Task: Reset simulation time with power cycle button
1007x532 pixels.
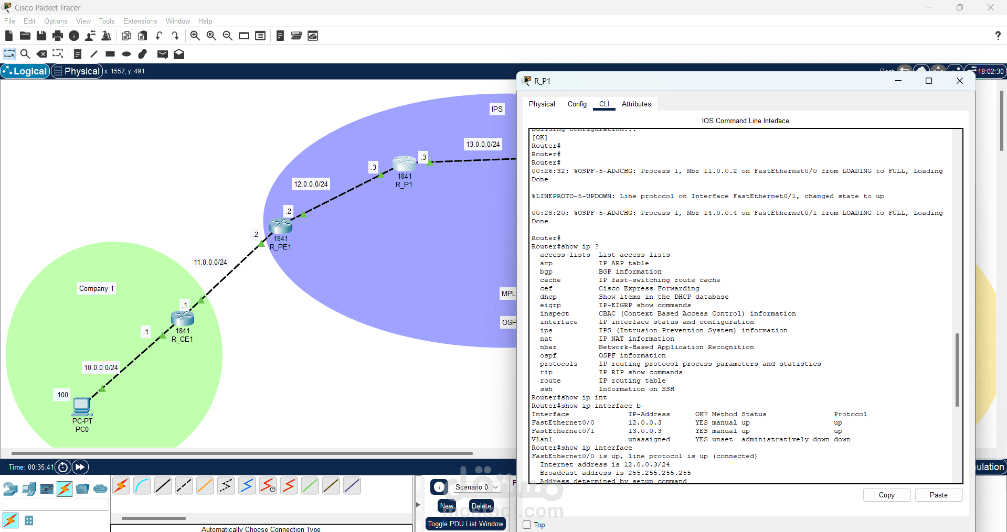Action: click(x=63, y=467)
